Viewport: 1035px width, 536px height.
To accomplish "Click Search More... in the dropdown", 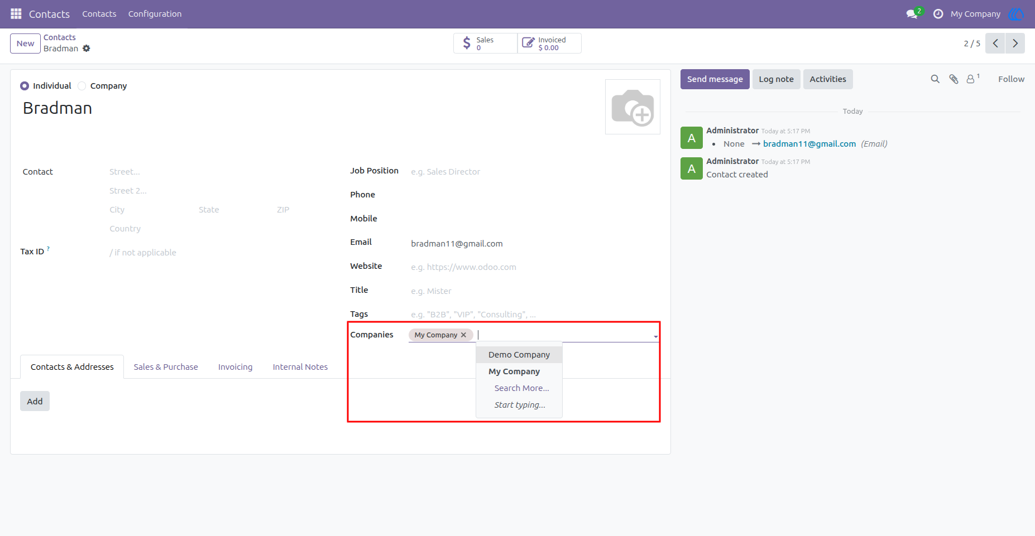I will click(x=521, y=388).
